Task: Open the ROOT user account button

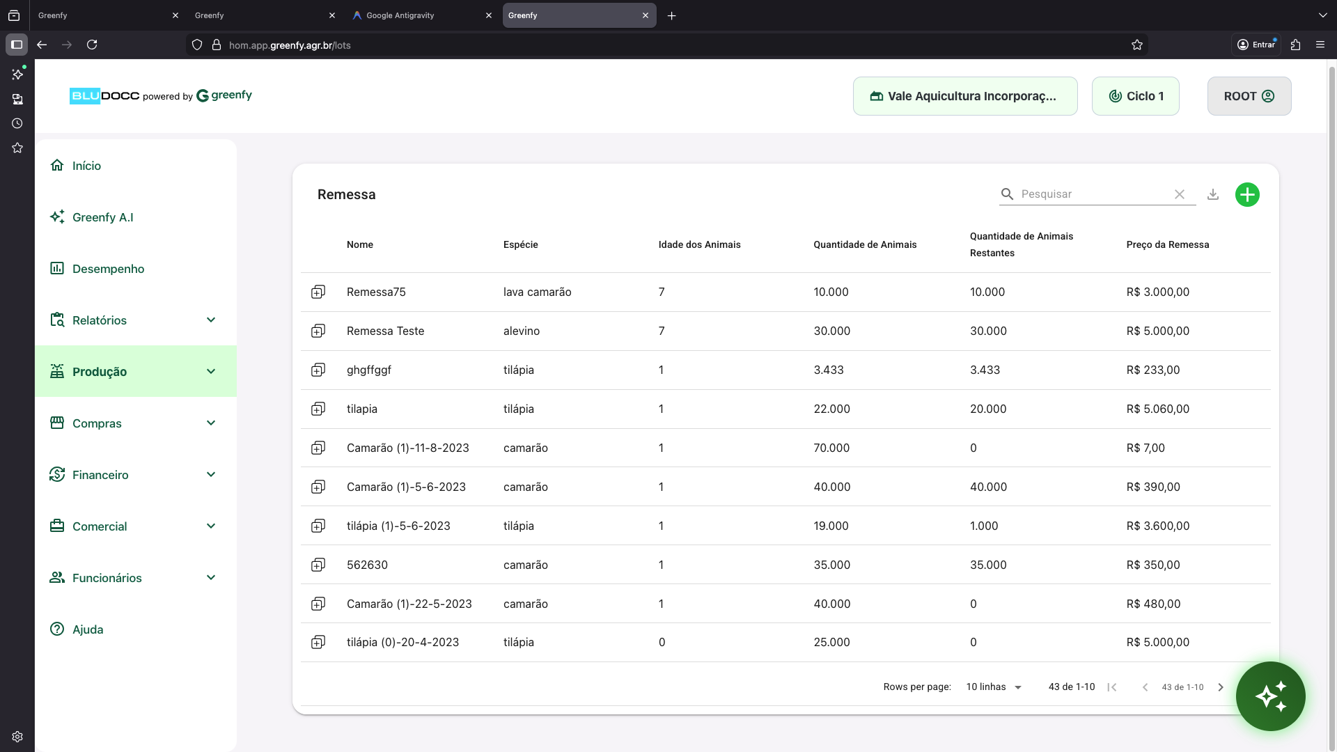Action: tap(1249, 96)
